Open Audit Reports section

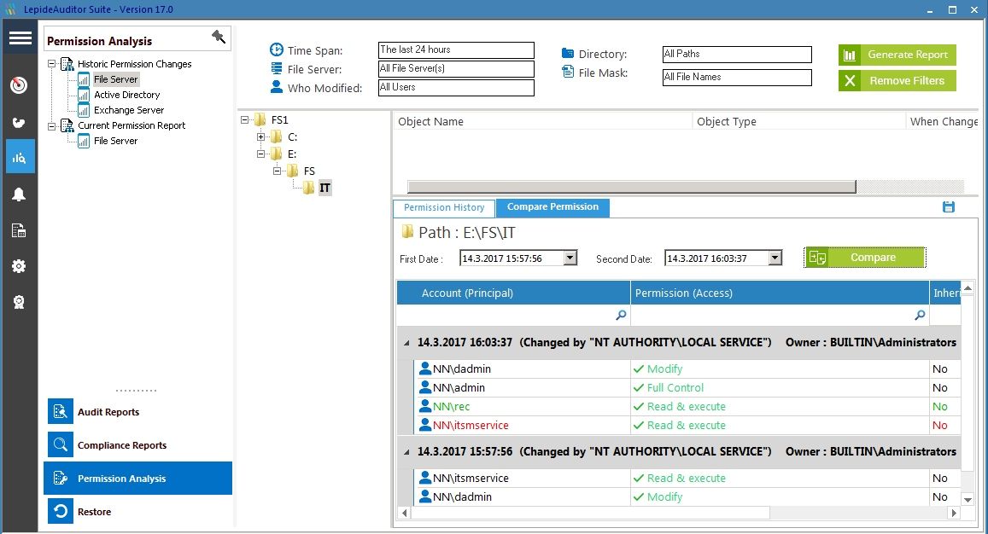coord(138,412)
